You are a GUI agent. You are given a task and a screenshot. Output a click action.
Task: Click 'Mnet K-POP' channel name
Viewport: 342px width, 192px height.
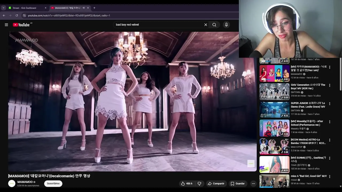pyautogui.click(x=297, y=147)
